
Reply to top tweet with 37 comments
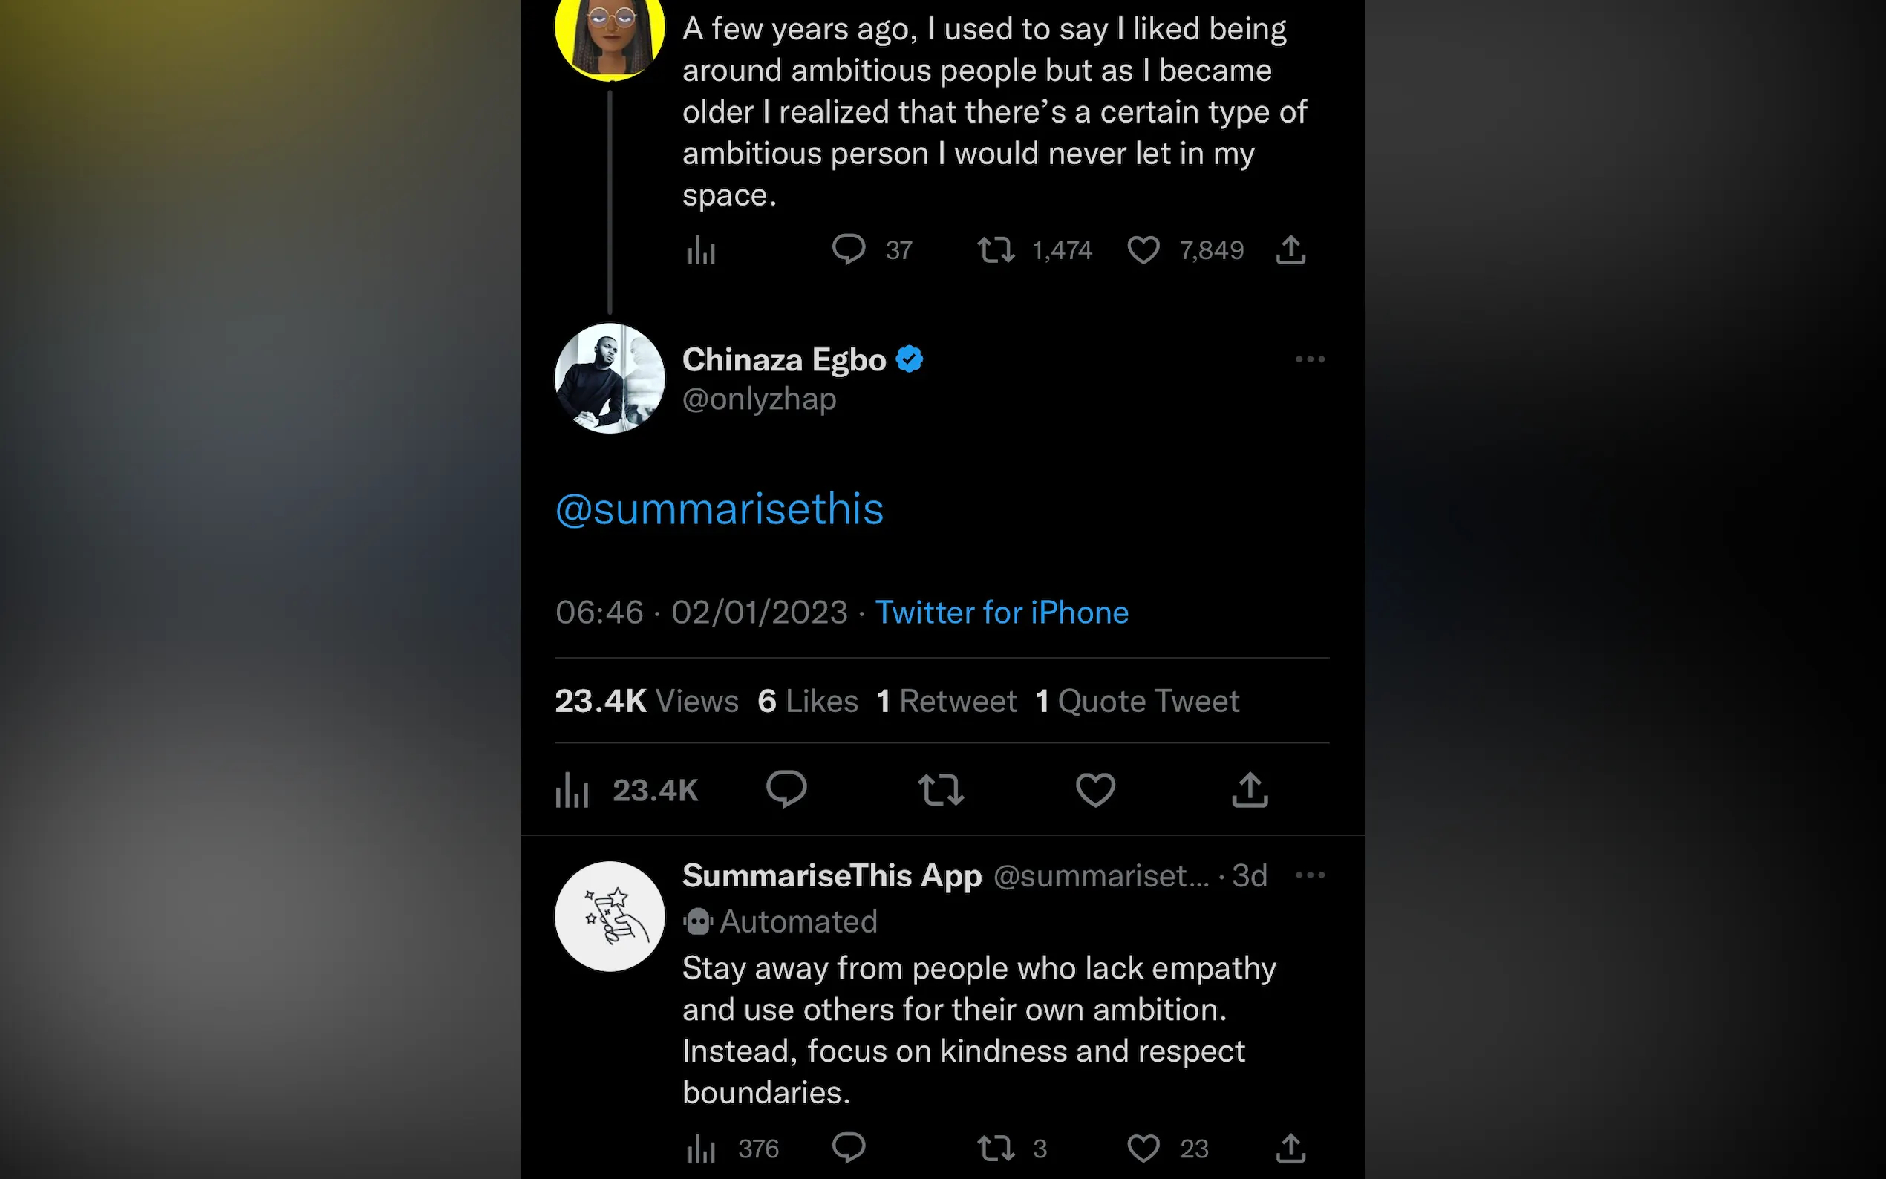[848, 250]
